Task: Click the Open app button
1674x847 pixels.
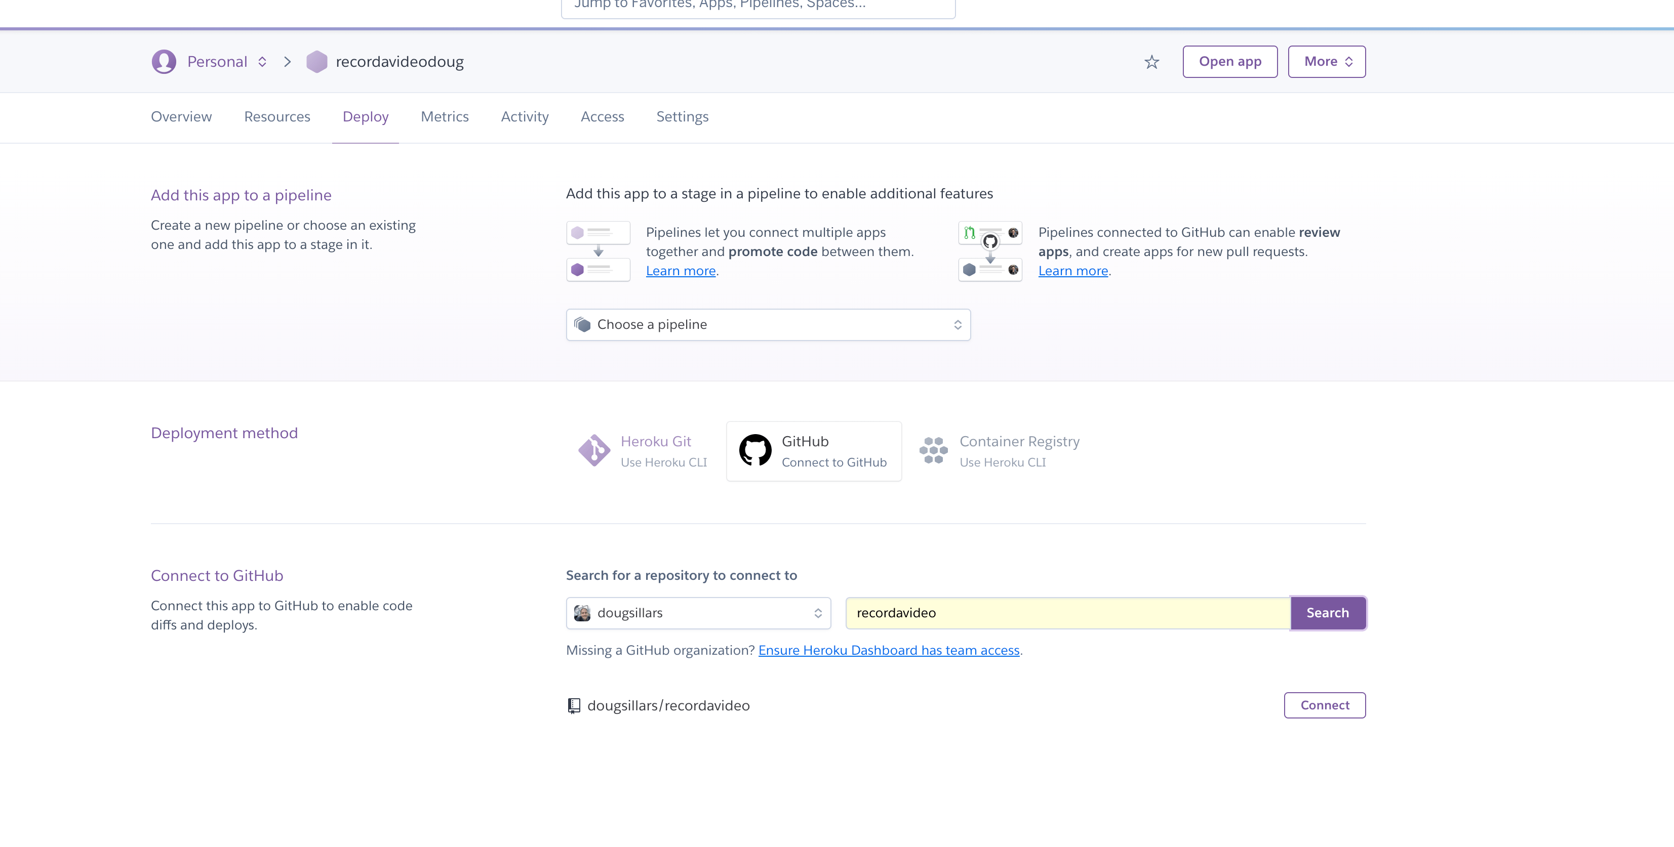Action: (1230, 62)
